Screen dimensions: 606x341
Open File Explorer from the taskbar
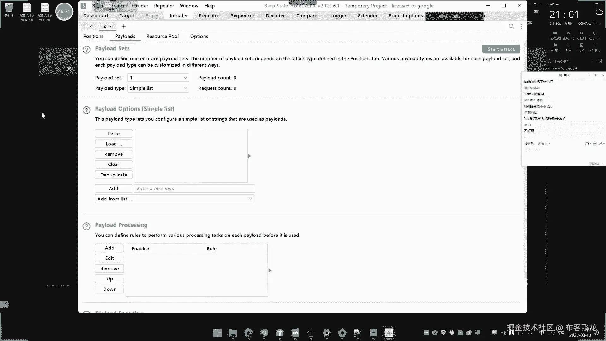pyautogui.click(x=233, y=333)
